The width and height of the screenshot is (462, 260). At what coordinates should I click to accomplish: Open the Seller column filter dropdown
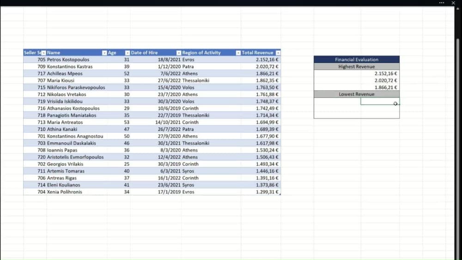click(x=43, y=53)
